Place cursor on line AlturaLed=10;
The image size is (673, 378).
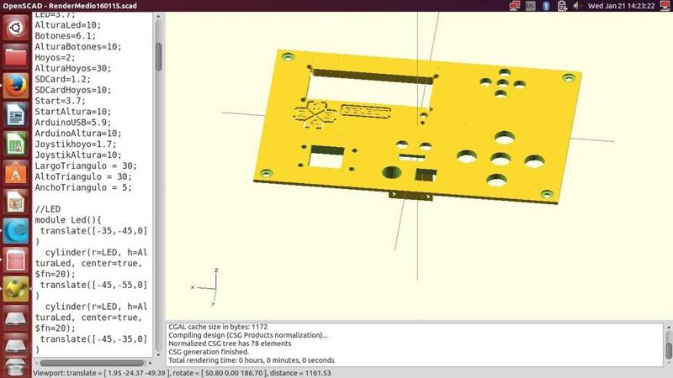coord(68,25)
